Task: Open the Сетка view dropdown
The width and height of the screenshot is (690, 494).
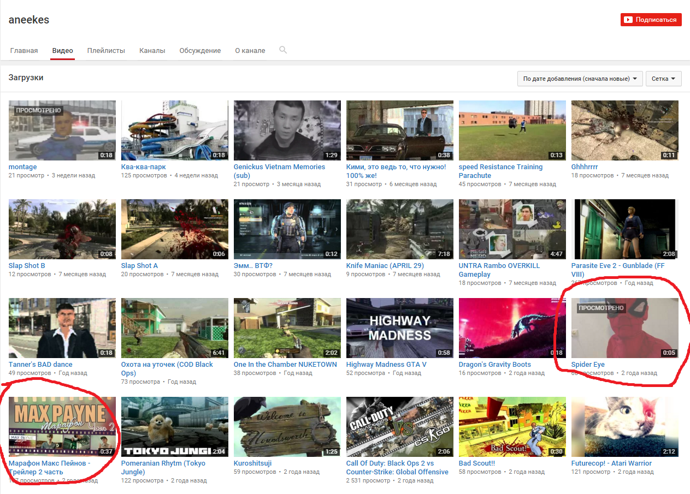Action: click(663, 79)
